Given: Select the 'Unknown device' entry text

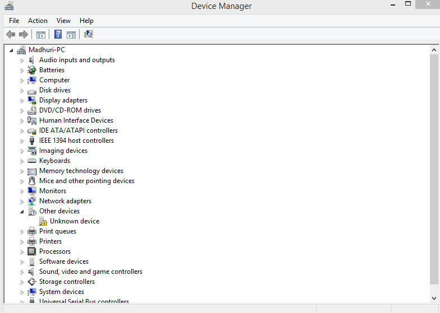Looking at the screenshot, I should point(75,221).
